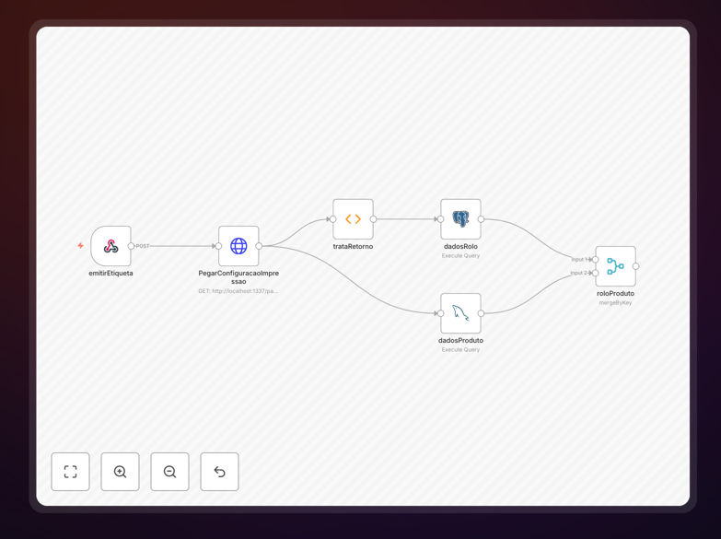The width and height of the screenshot is (721, 539).
Task: Click the roloProduto label
Action: click(x=616, y=293)
